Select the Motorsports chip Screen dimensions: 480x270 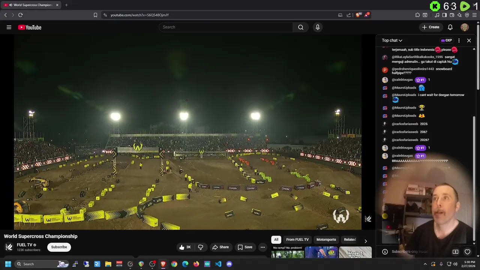point(326,240)
